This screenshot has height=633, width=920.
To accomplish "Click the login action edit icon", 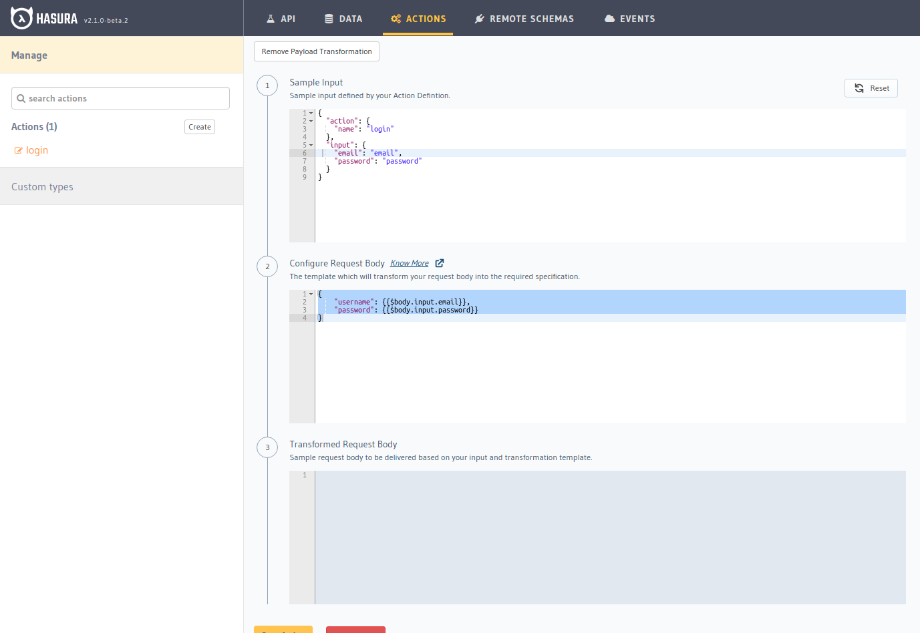I will tap(19, 151).
